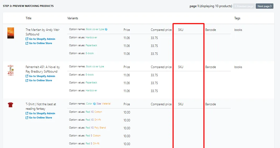The width and height of the screenshot is (280, 148).
Task: Click external-link icon beside Fahrenheit 451 Online Store
Action: [27, 80]
